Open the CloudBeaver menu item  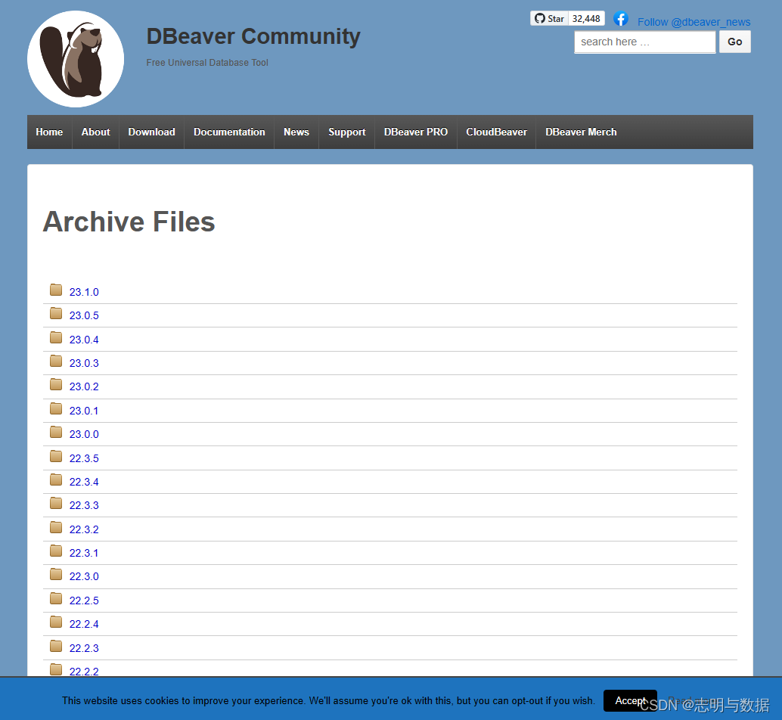[497, 132]
